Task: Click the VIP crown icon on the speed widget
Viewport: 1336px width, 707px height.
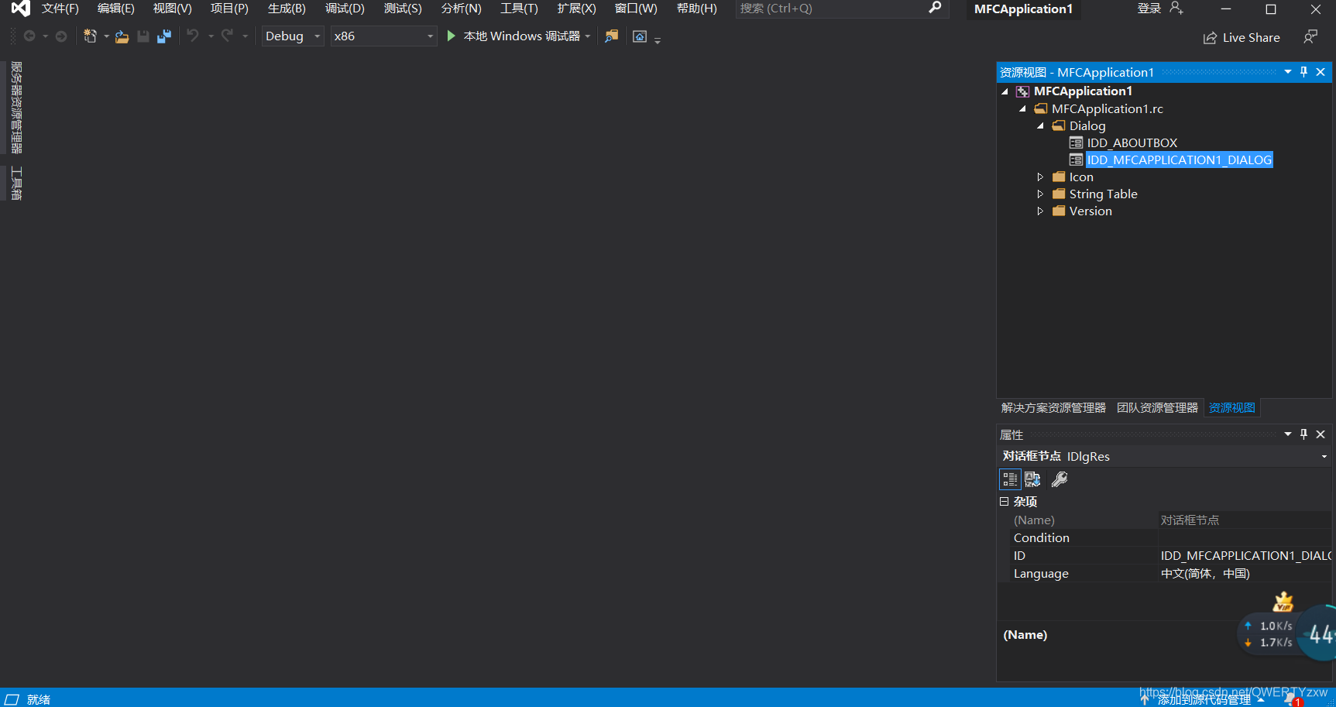Action: 1283,602
